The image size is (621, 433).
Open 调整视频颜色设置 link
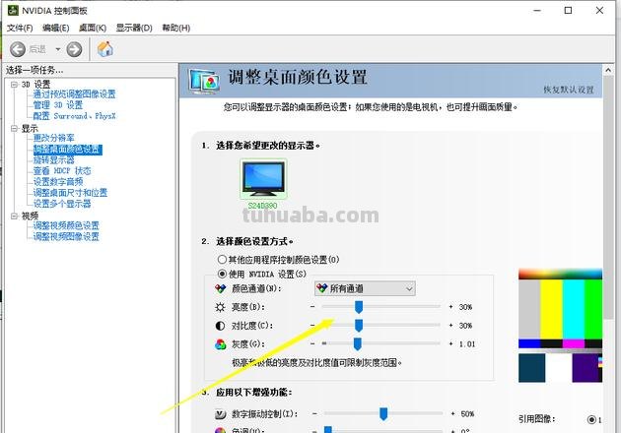click(x=66, y=225)
